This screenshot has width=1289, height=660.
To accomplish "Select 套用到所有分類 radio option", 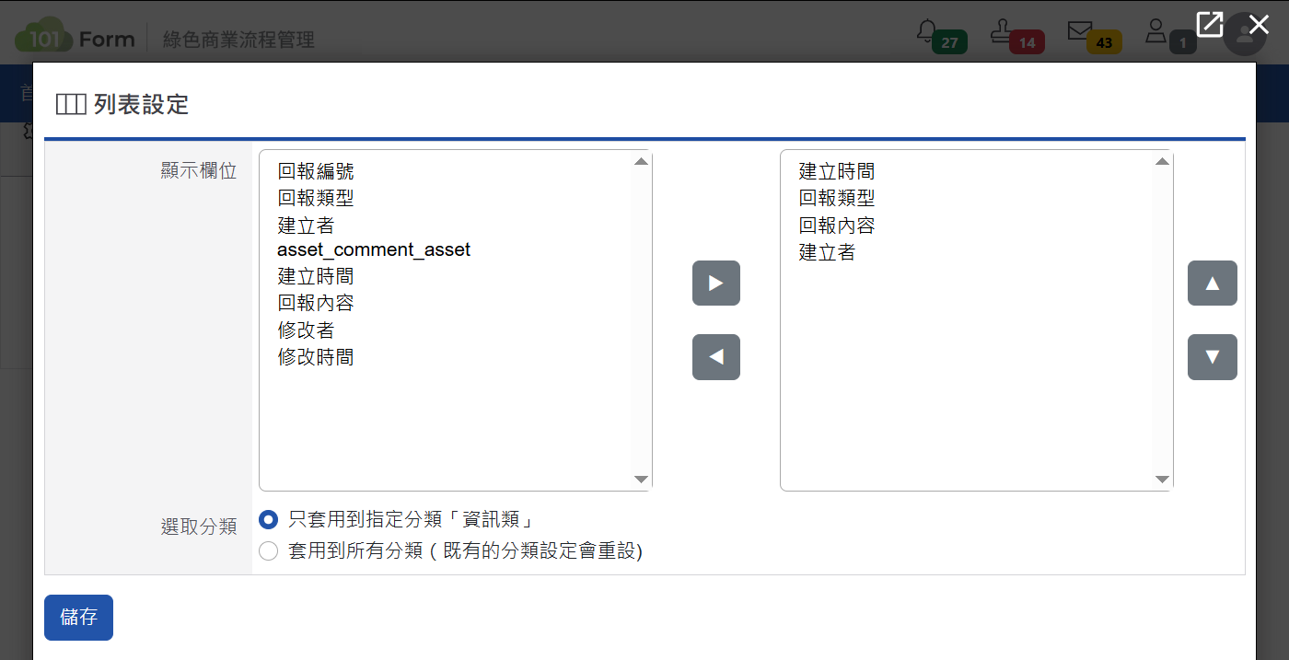I will pos(268,551).
